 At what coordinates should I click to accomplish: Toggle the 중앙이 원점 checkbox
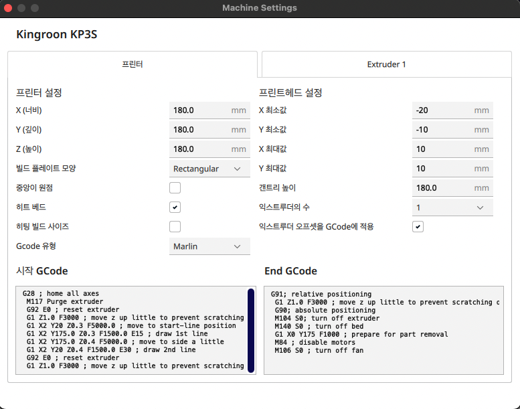175,187
